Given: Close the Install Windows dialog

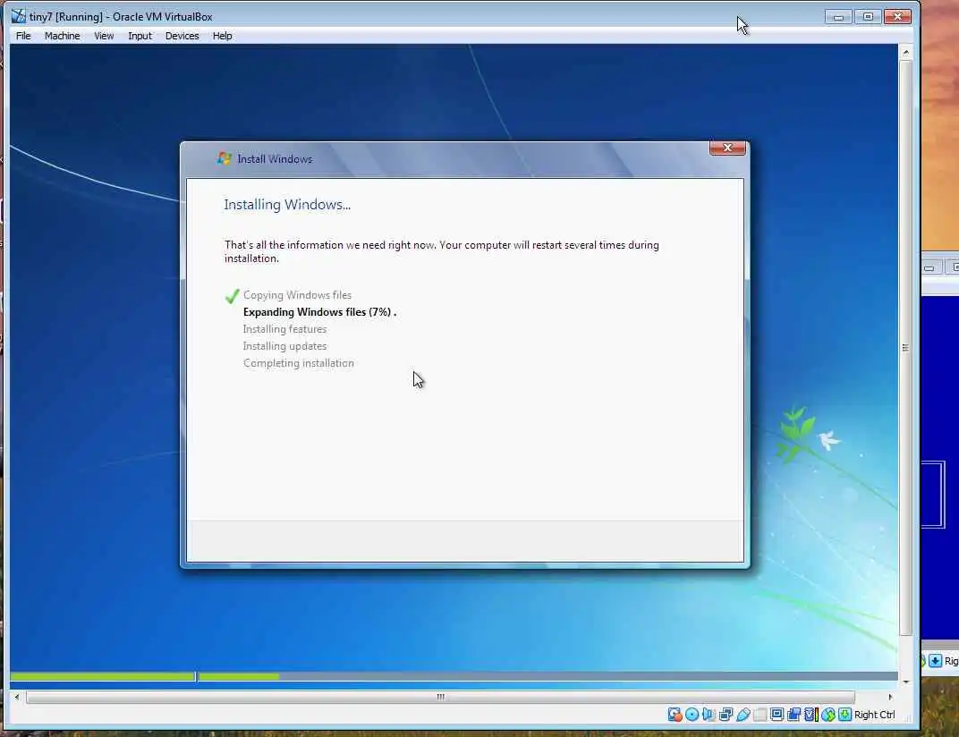Looking at the screenshot, I should click(x=727, y=148).
